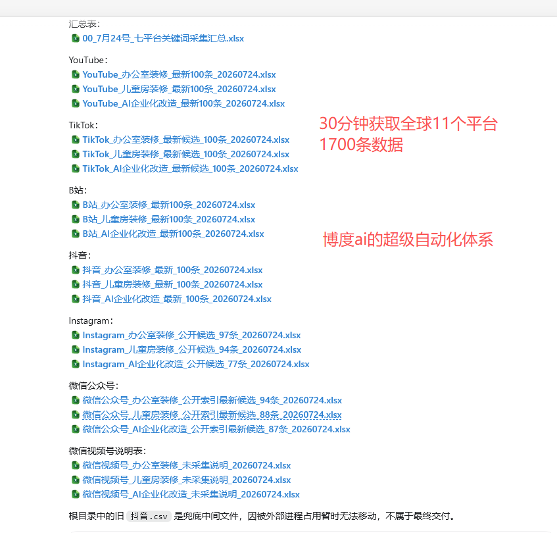This screenshot has height=533, width=557.
Task: Open 微信公众号_儿童房装修_公开索引最新候选_88条 link
Action: click(212, 415)
